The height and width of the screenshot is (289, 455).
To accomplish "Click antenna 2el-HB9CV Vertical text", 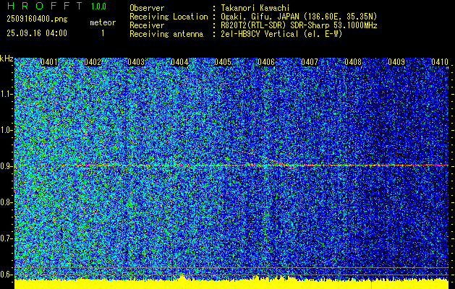I will tap(282, 34).
